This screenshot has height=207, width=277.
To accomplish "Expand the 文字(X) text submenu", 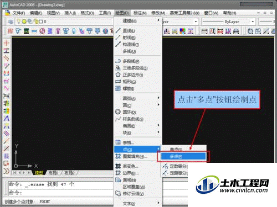I will 137,204.
